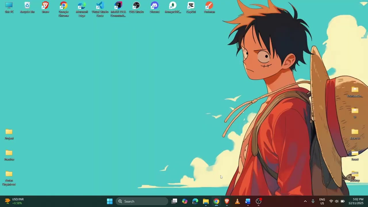Viewport: 368px width, 207px height.
Task: Select the Discord desktop shortcut
Action: (x=154, y=8)
